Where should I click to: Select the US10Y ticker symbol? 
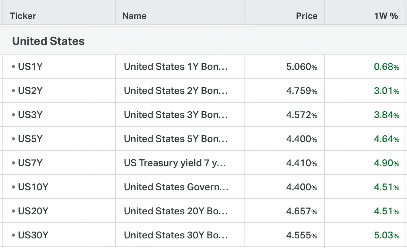click(33, 187)
